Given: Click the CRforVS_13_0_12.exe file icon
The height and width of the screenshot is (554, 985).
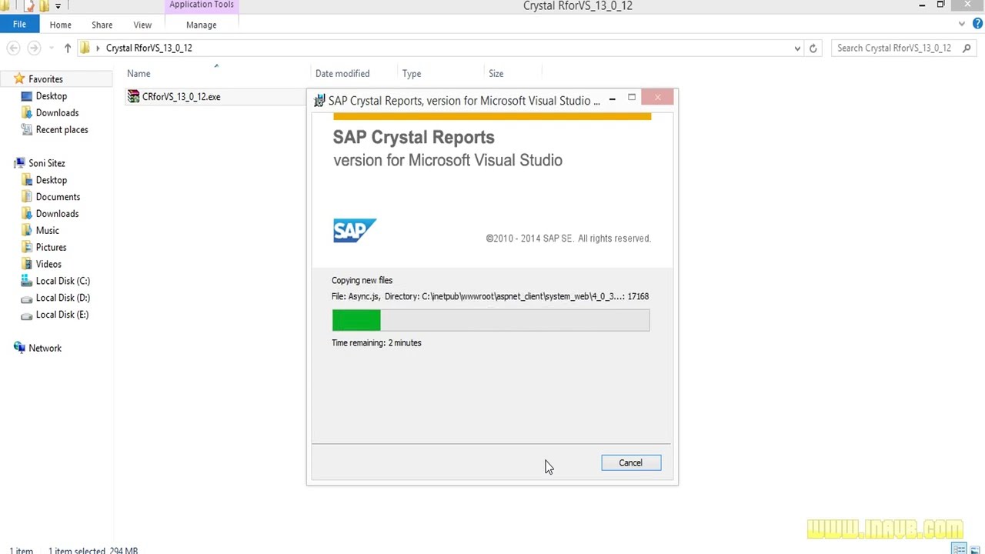Looking at the screenshot, I should (x=134, y=97).
